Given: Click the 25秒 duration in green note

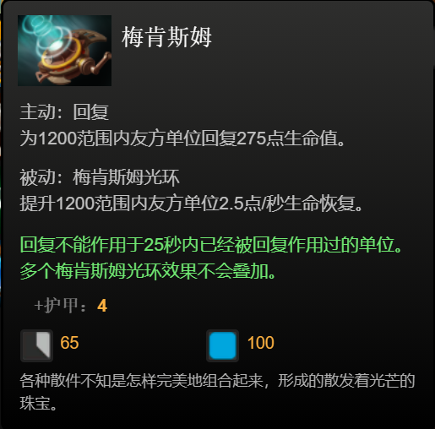Looking at the screenshot, I should (x=162, y=245).
